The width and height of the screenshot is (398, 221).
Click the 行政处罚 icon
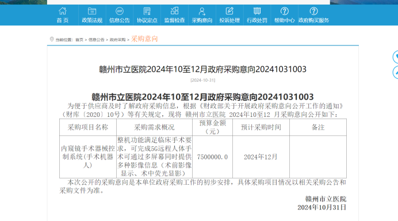point(257,11)
